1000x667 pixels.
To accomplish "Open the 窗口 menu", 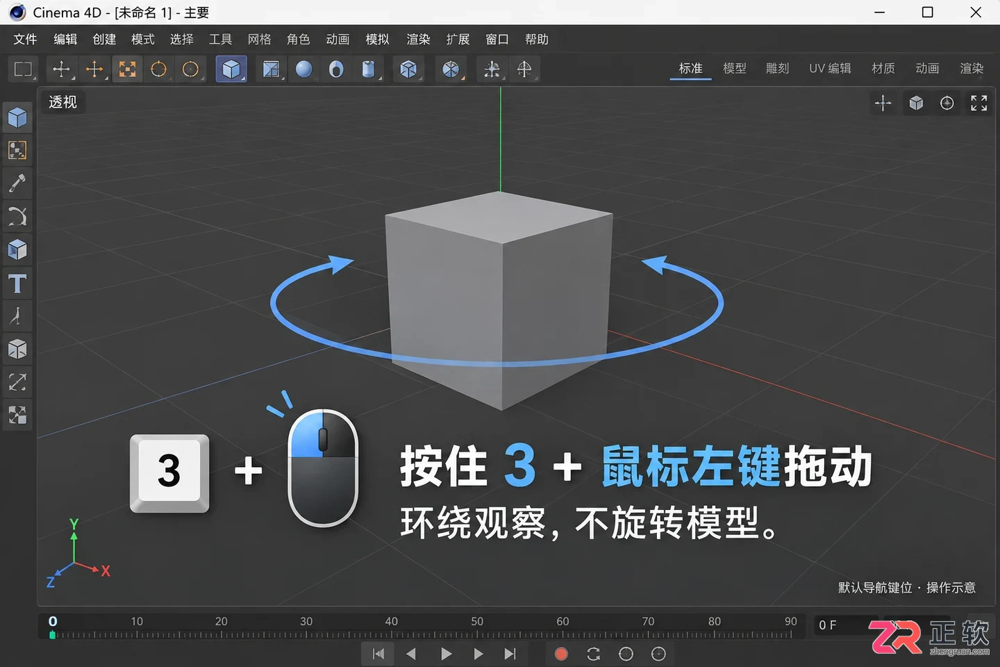I will (497, 40).
